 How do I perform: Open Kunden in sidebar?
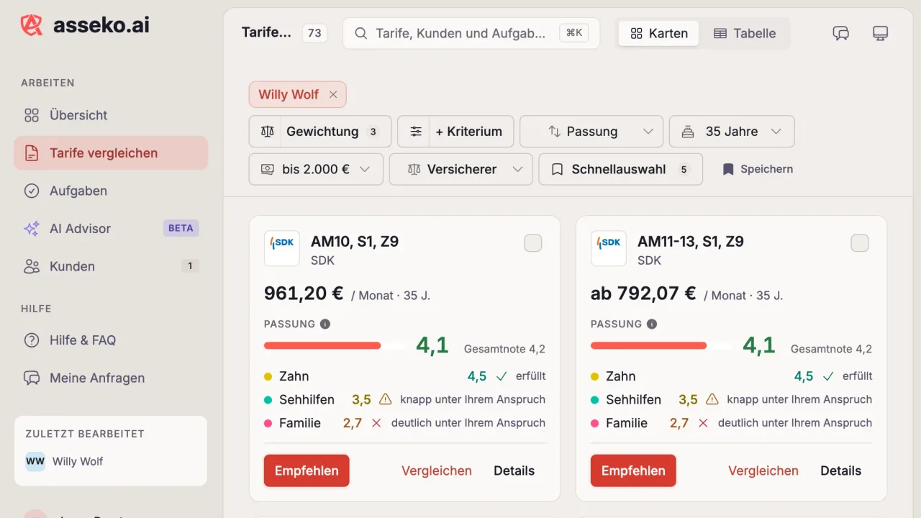pos(111,266)
